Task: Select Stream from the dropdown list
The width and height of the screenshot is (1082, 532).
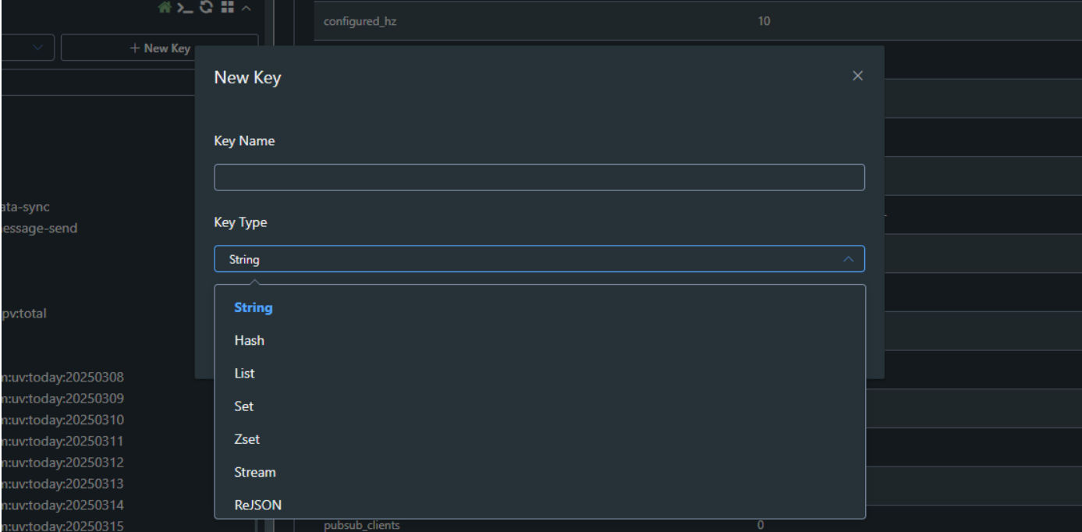Action: pyautogui.click(x=254, y=472)
